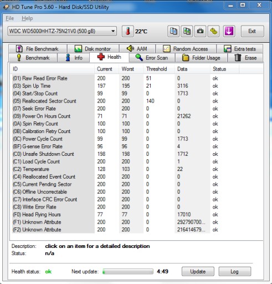Select the (C0) Unsafe Shutdown Count row
This screenshot has width=272, height=284.
pyautogui.click(x=137, y=154)
